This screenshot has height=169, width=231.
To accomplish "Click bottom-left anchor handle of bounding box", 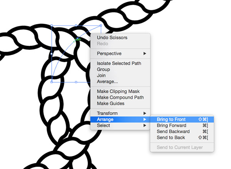I will (x=52, y=82).
